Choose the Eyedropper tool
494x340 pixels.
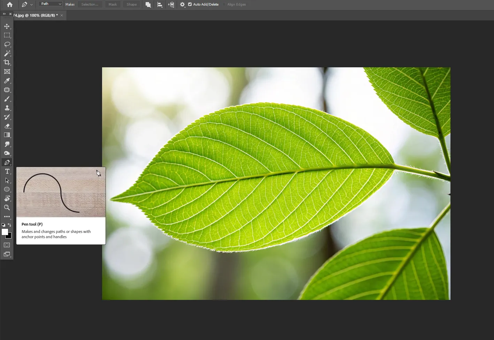click(7, 81)
